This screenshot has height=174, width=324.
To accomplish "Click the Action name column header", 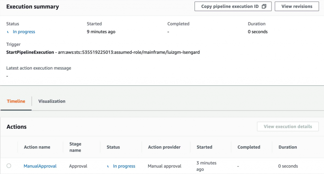I will pyautogui.click(x=37, y=147).
